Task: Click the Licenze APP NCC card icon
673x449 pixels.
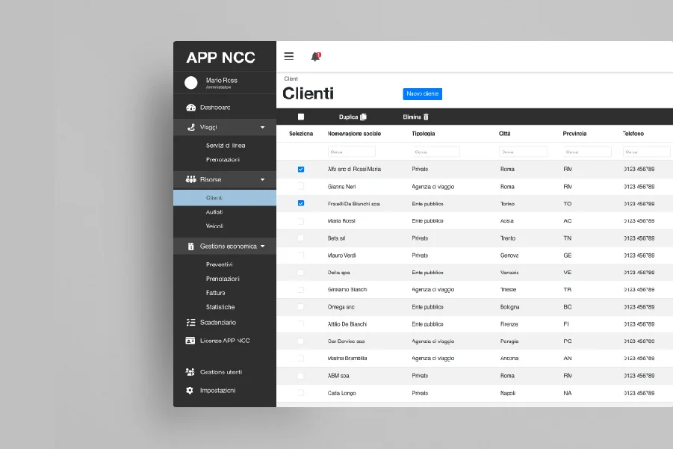Action: click(x=190, y=341)
